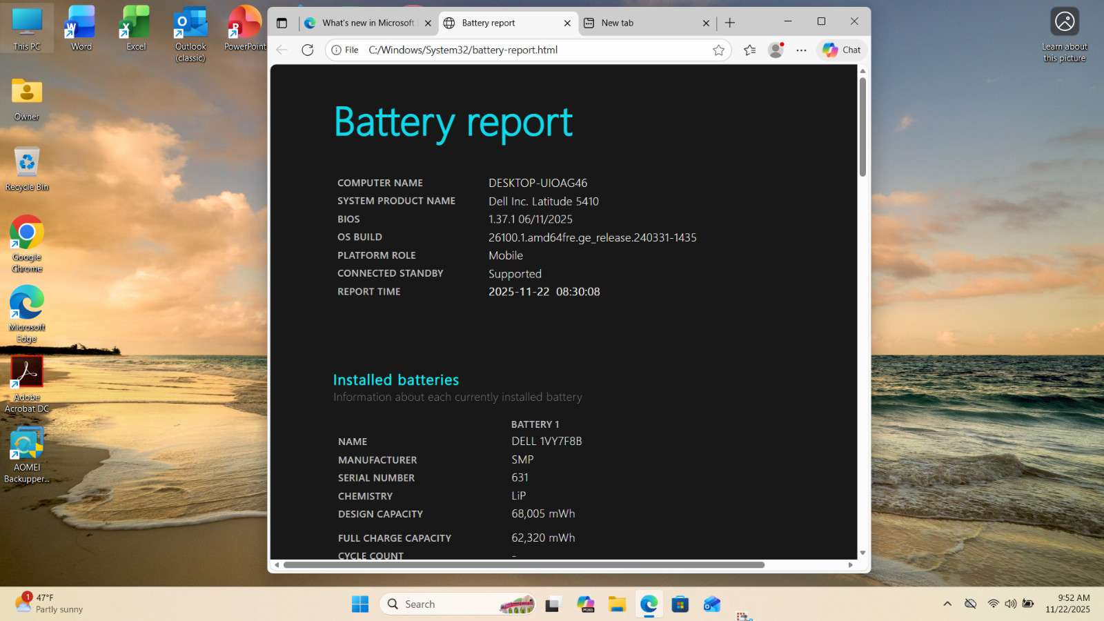Click the volume speaker tray icon
Screen dimensions: 1104x621
(1010, 604)
